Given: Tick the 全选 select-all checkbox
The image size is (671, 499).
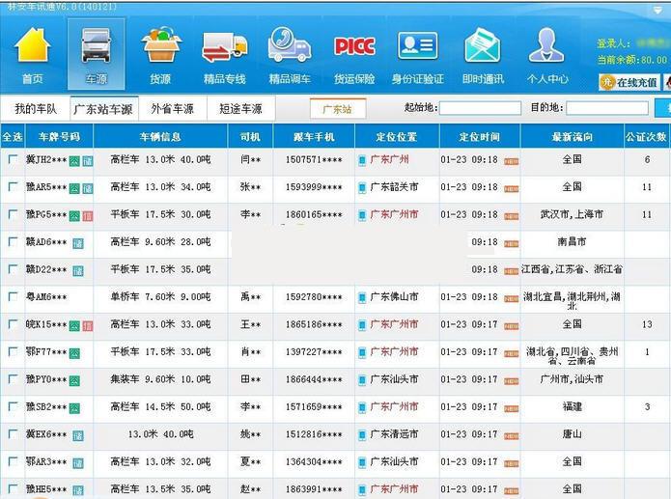Looking at the screenshot, I should pyautogui.click(x=13, y=137).
